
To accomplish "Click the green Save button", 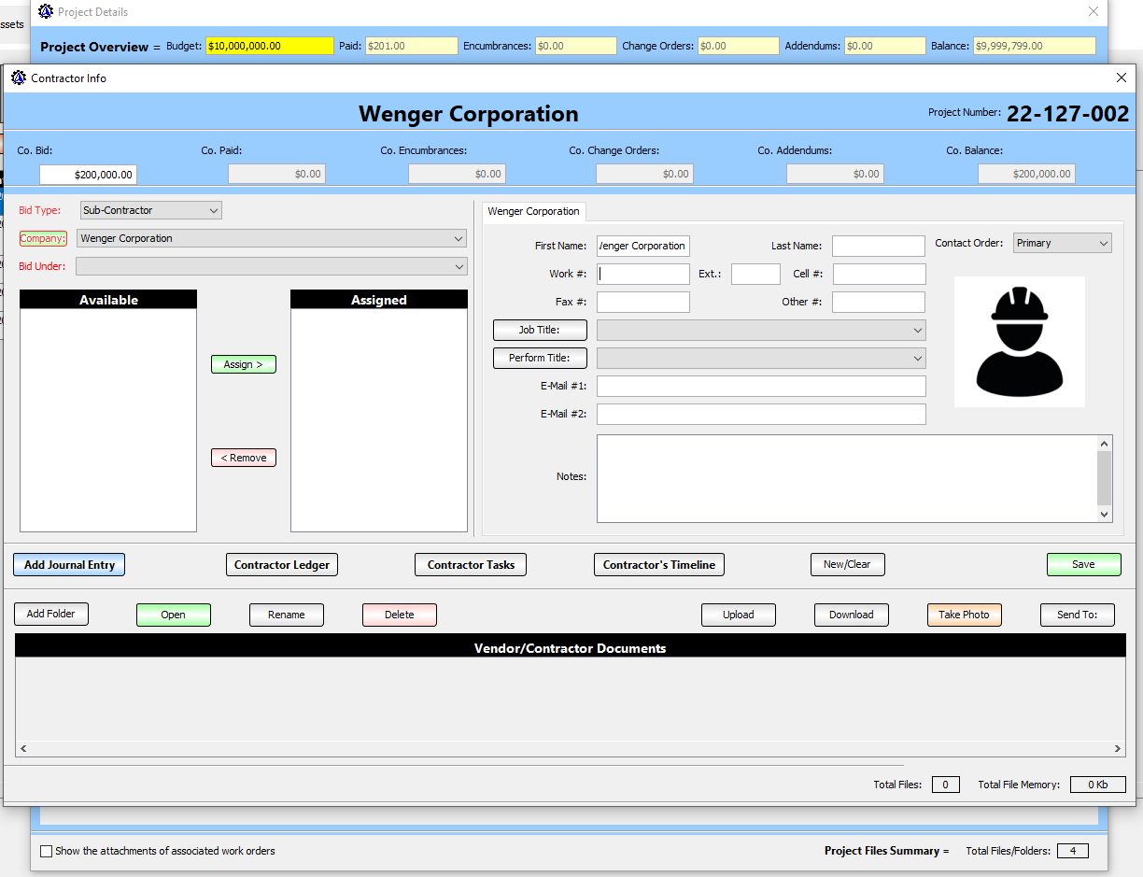I will (x=1083, y=565).
